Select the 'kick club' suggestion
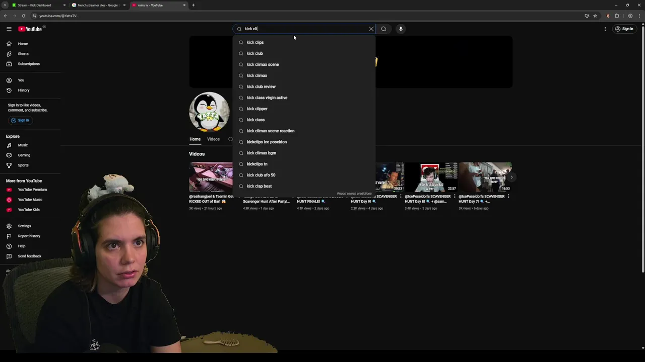Viewport: 645px width, 362px height. (x=304, y=53)
